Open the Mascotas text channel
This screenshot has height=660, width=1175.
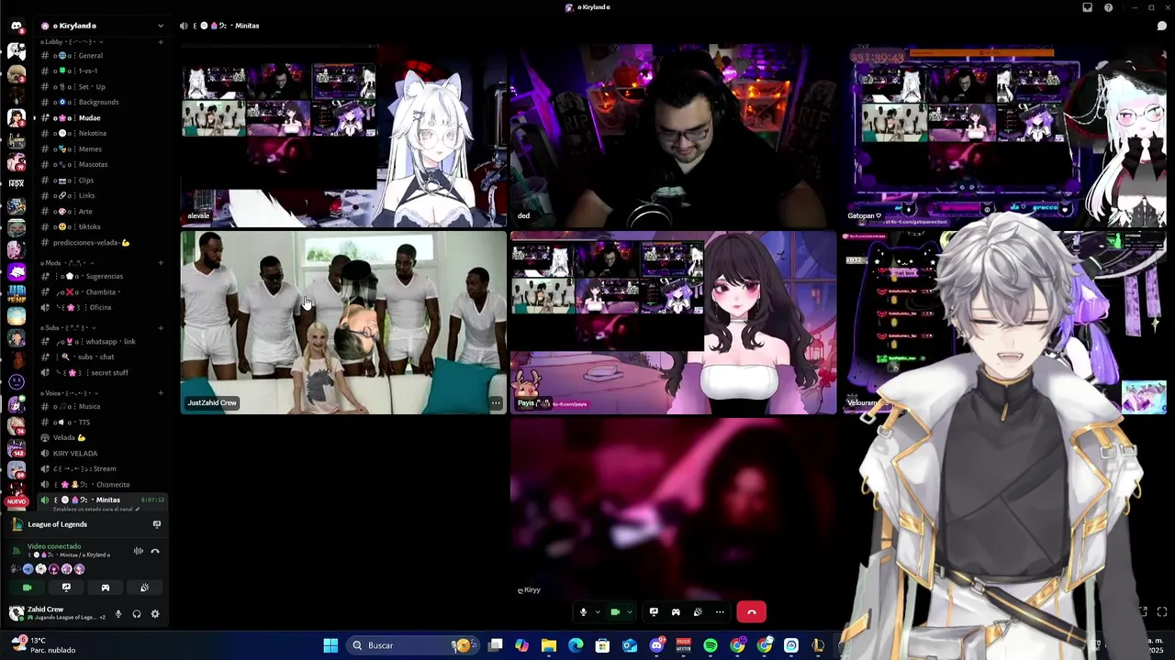coord(102,164)
